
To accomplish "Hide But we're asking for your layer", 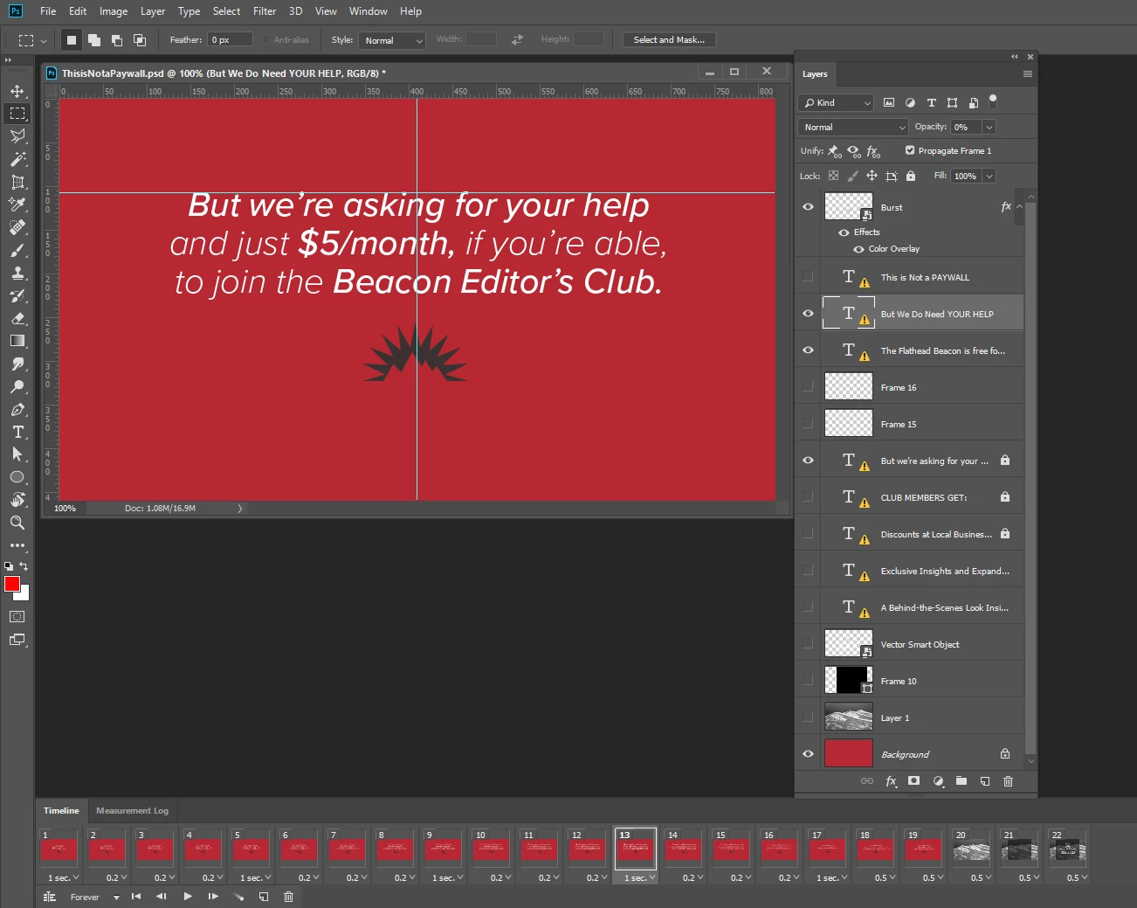I will (x=808, y=460).
